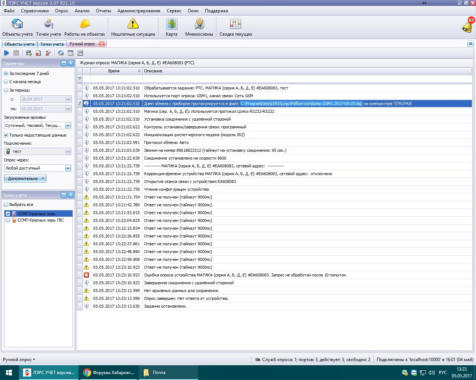Check the ССМП Красных зорь ГВС checkbox
This screenshot has width=476, height=380.
(x=8, y=220)
